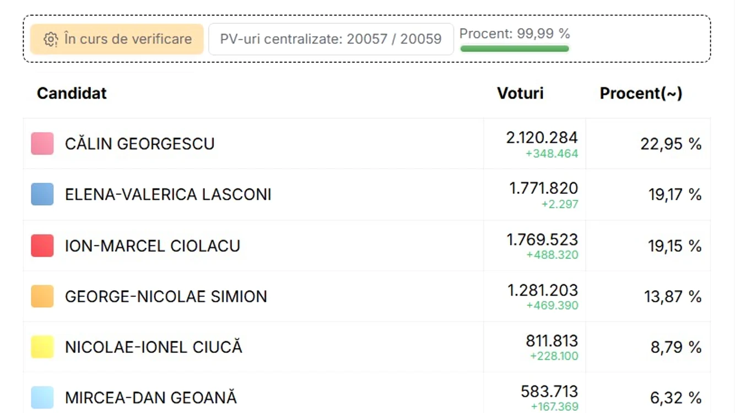Screen dimensions: 735x413
Task: Click the pink swatch for Călin Georgescu
Action: (x=42, y=144)
